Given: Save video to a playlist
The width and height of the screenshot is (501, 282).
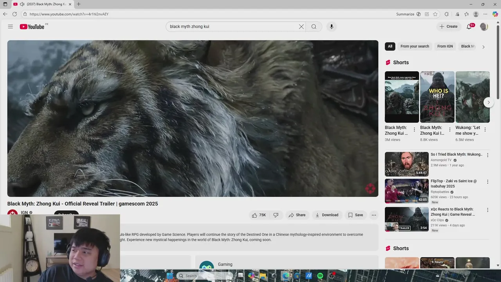Looking at the screenshot, I should tap(356, 215).
